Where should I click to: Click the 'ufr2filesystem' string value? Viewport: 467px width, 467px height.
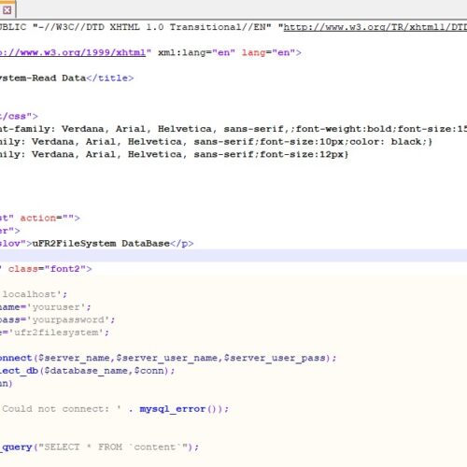(56, 333)
